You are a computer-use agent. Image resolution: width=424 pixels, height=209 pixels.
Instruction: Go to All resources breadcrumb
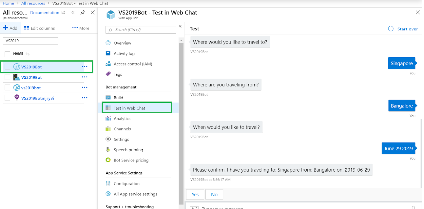pyautogui.click(x=33, y=3)
